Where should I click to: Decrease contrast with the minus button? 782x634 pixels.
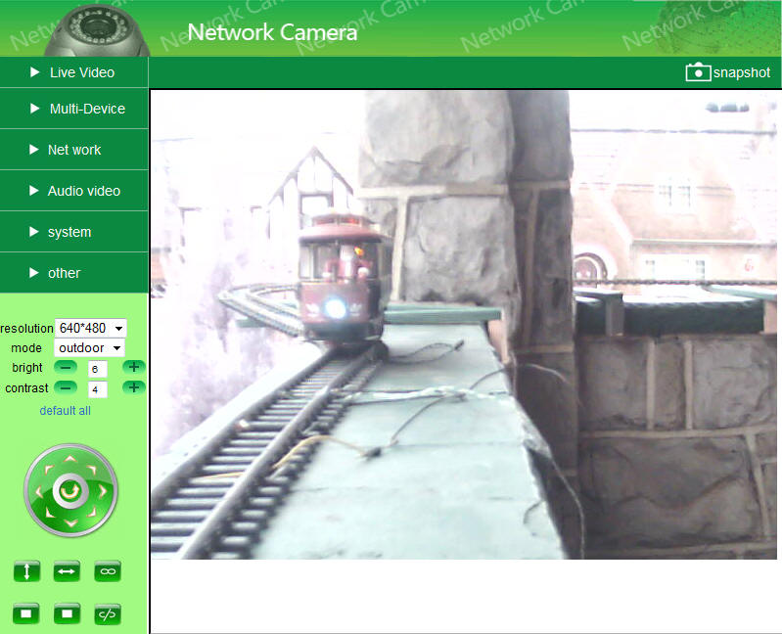pyautogui.click(x=66, y=387)
